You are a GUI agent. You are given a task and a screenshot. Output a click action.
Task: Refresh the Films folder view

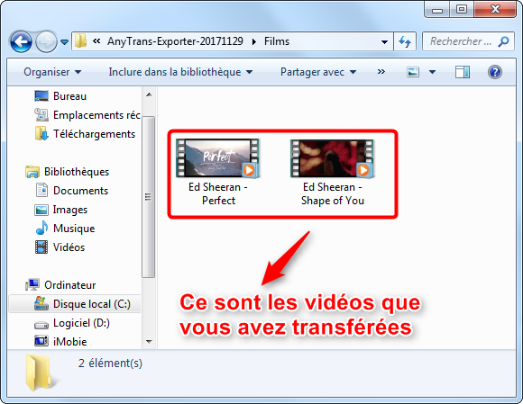click(x=405, y=41)
